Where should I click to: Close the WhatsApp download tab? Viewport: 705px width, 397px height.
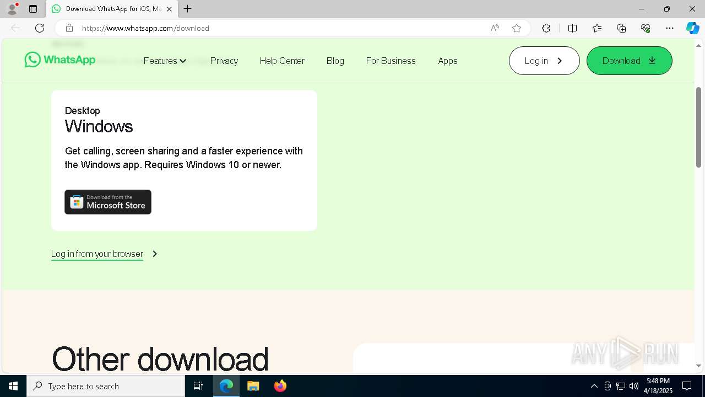[169, 9]
